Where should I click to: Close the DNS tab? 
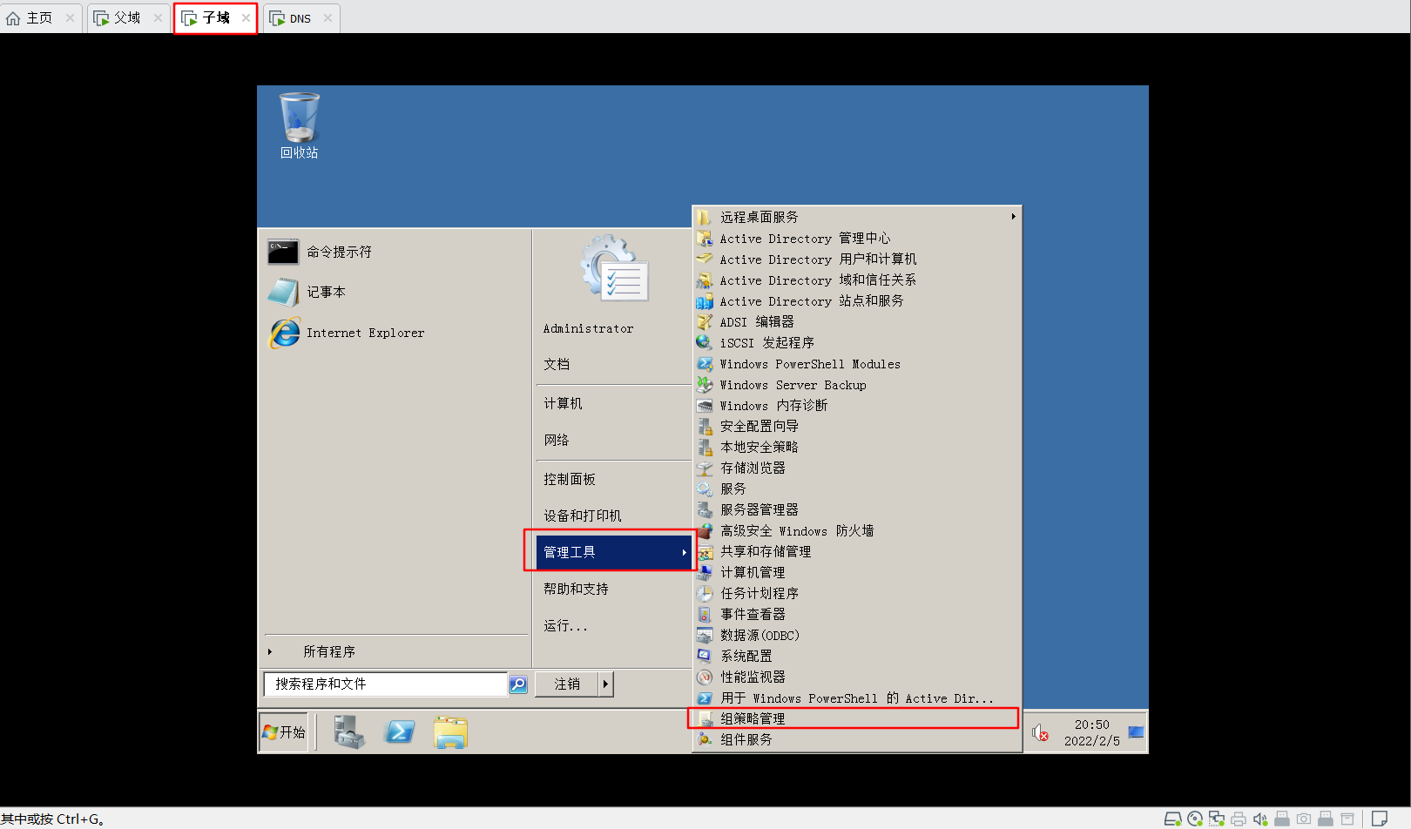coord(327,18)
